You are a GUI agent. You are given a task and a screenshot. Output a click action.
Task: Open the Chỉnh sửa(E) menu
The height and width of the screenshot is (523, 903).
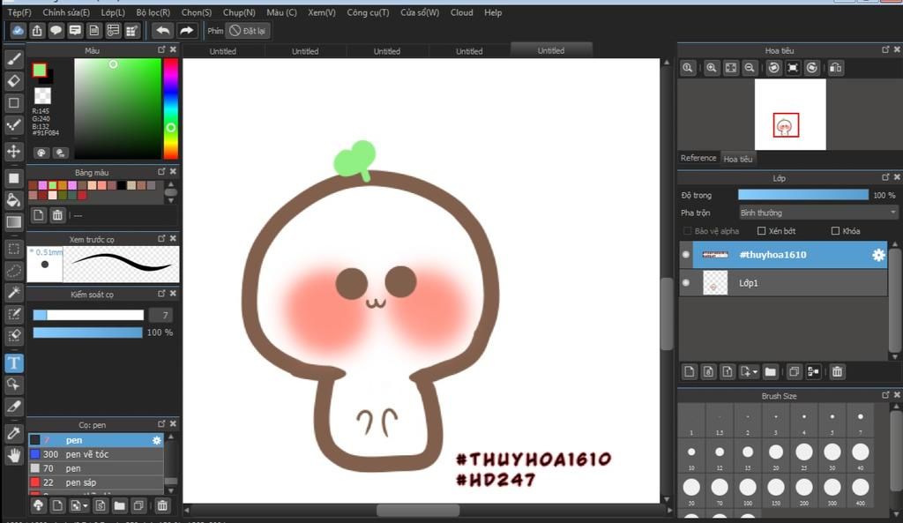[x=66, y=12]
